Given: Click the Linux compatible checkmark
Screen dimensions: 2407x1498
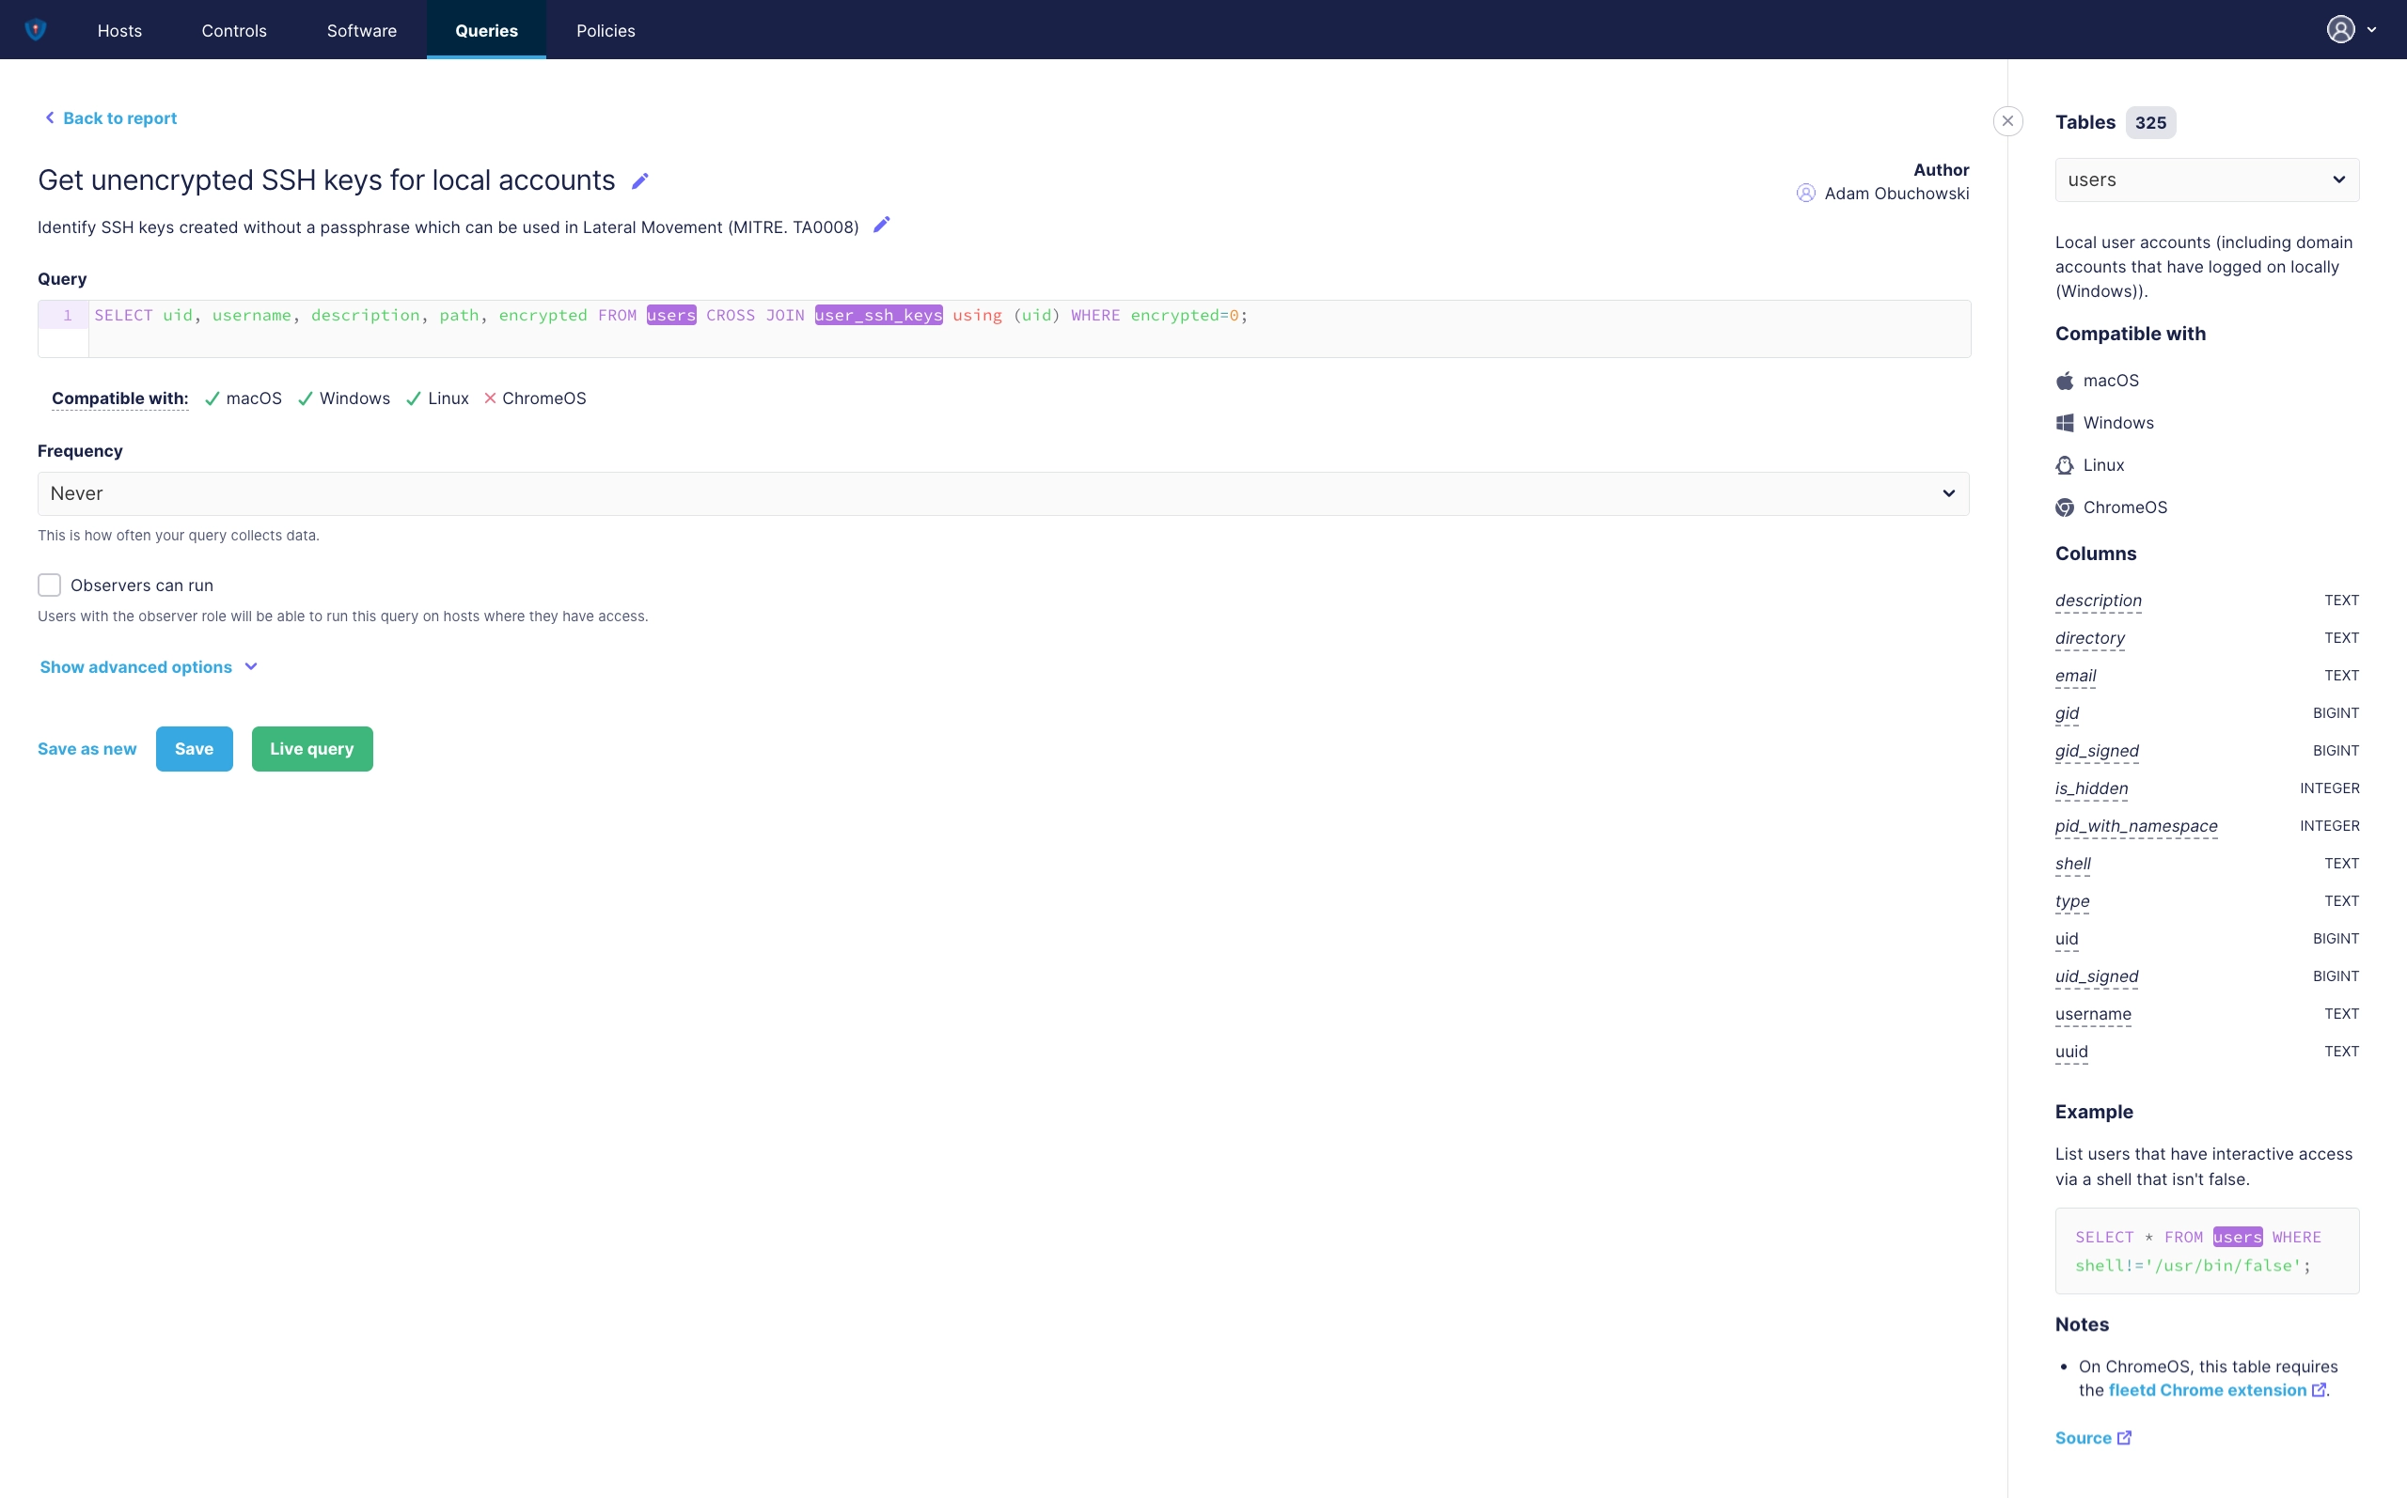Looking at the screenshot, I should (413, 398).
